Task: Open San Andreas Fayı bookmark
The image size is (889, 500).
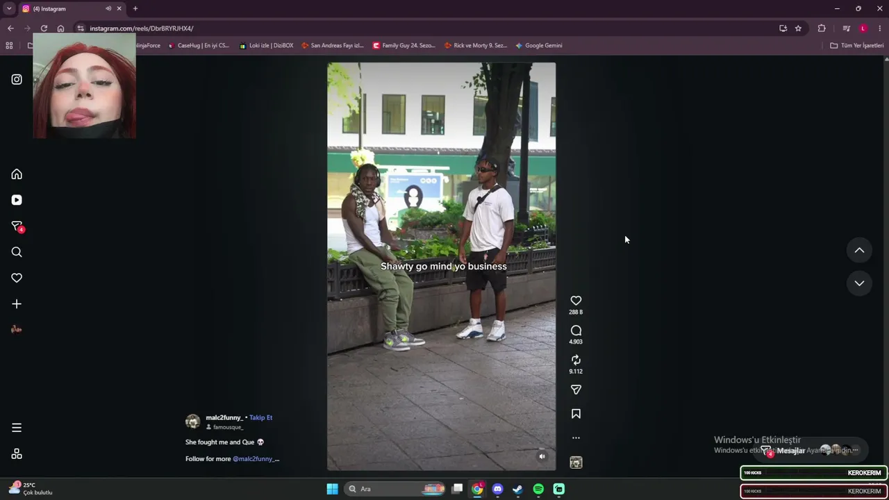Action: (332, 46)
